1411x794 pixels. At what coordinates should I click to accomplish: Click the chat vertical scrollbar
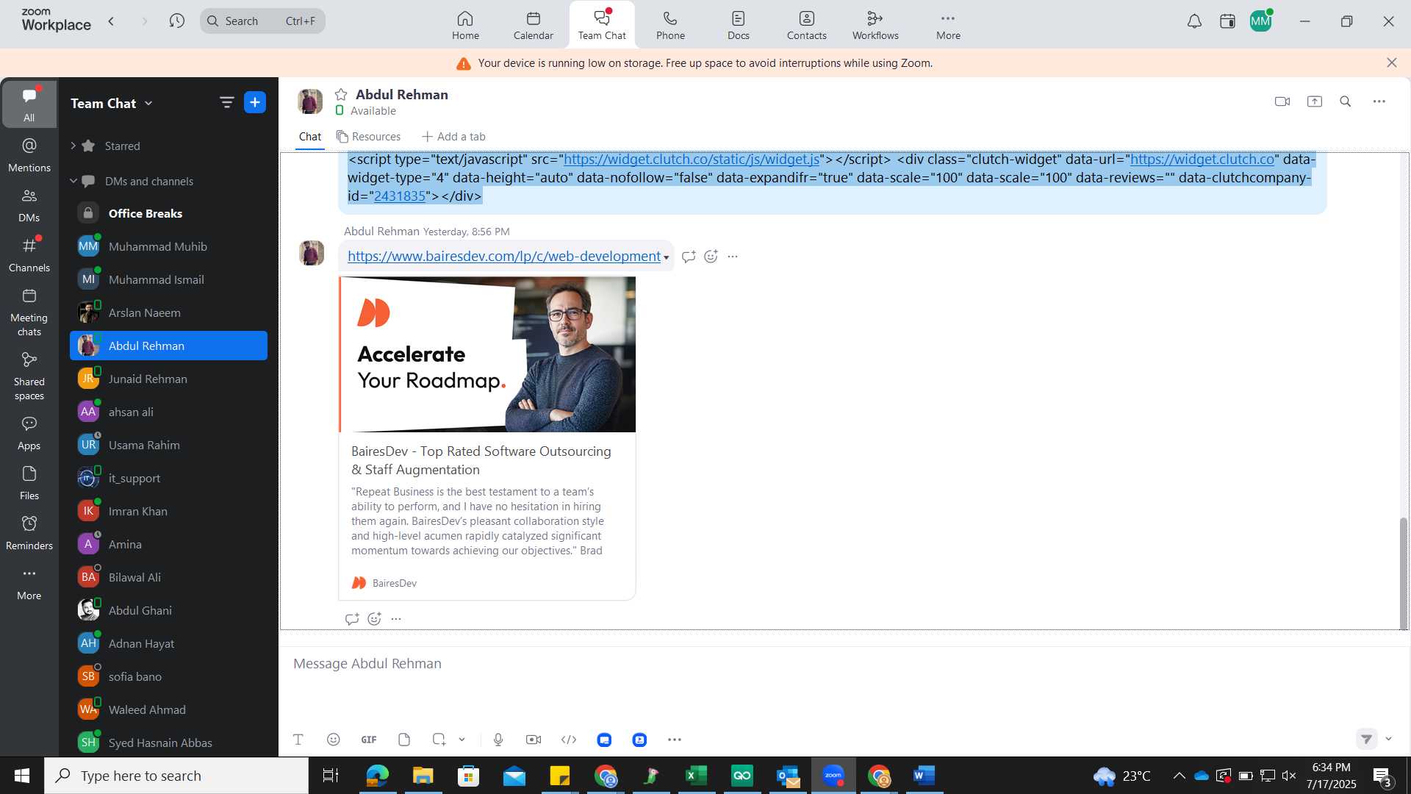(1404, 573)
